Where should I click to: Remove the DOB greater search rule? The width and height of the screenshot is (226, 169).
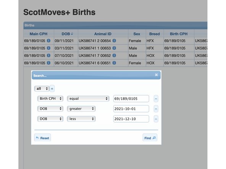[156, 109]
